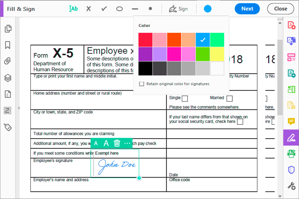Click the scroll up arrow

[x=280, y=23]
